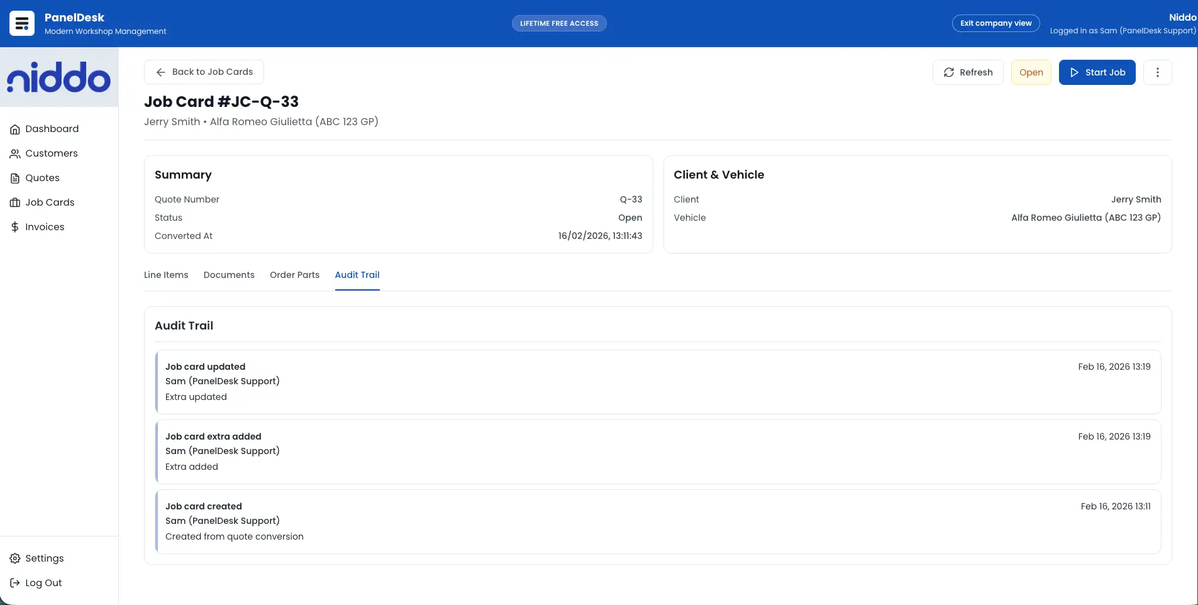This screenshot has height=605, width=1198.
Task: Start the job
Action: pos(1097,72)
